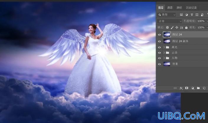This screenshot has width=208, height=123.
Task: Filter layers by adjustment layer icon
Action: (186, 15)
